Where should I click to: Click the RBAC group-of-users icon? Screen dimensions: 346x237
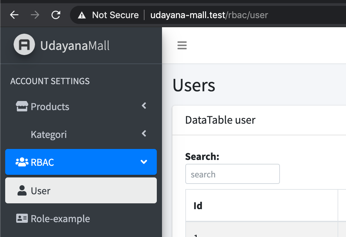(x=22, y=162)
